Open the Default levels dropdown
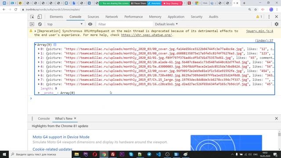281x158 pixels. pos(166,24)
